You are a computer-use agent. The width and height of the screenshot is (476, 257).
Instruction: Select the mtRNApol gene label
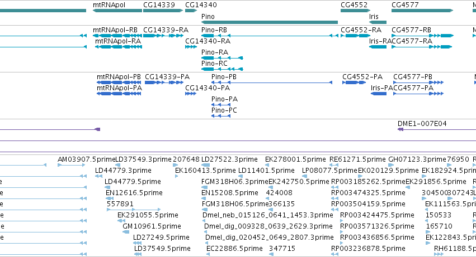pyautogui.click(x=109, y=5)
